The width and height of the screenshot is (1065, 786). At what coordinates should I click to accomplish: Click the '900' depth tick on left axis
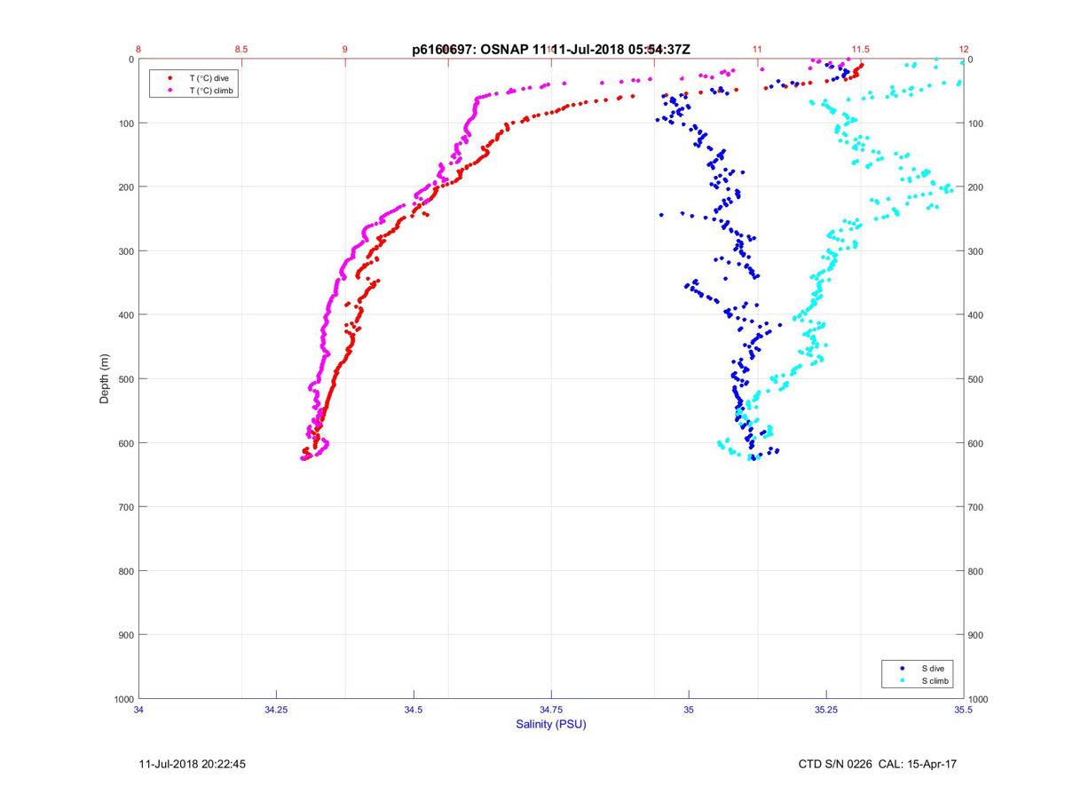coord(125,635)
